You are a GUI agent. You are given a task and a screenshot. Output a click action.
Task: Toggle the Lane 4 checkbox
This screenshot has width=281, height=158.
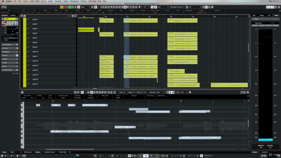(28, 24)
